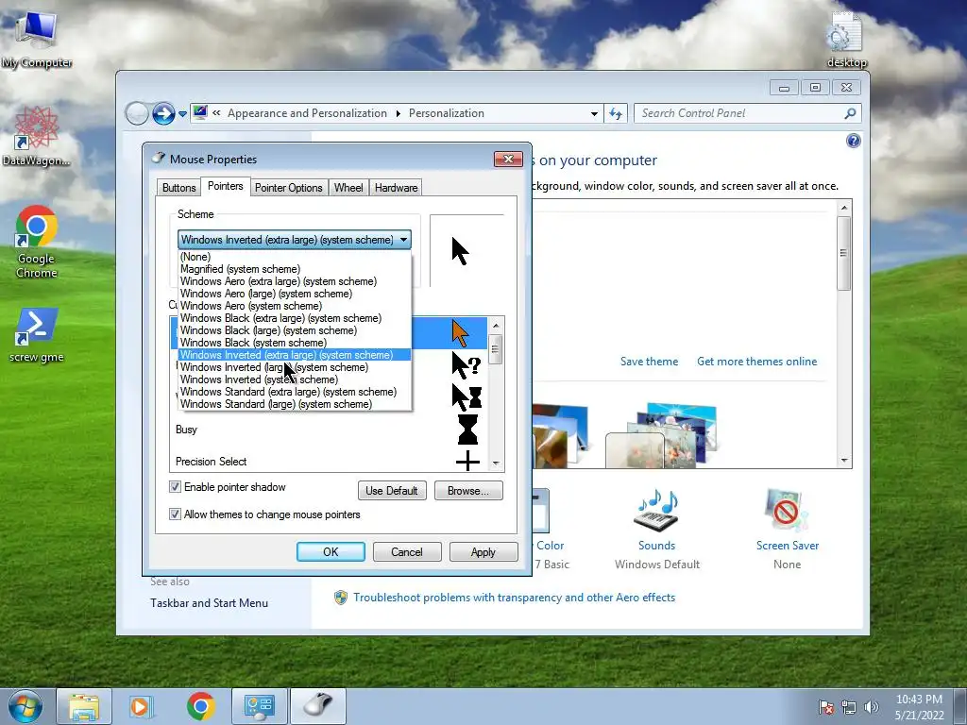Click Appearance and Personalization breadcrumb

[307, 113]
